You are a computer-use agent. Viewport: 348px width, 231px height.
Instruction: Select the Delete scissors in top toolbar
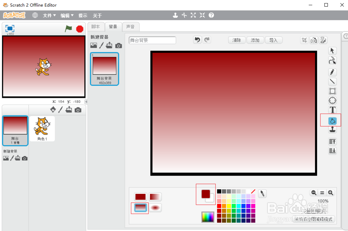pos(184,15)
